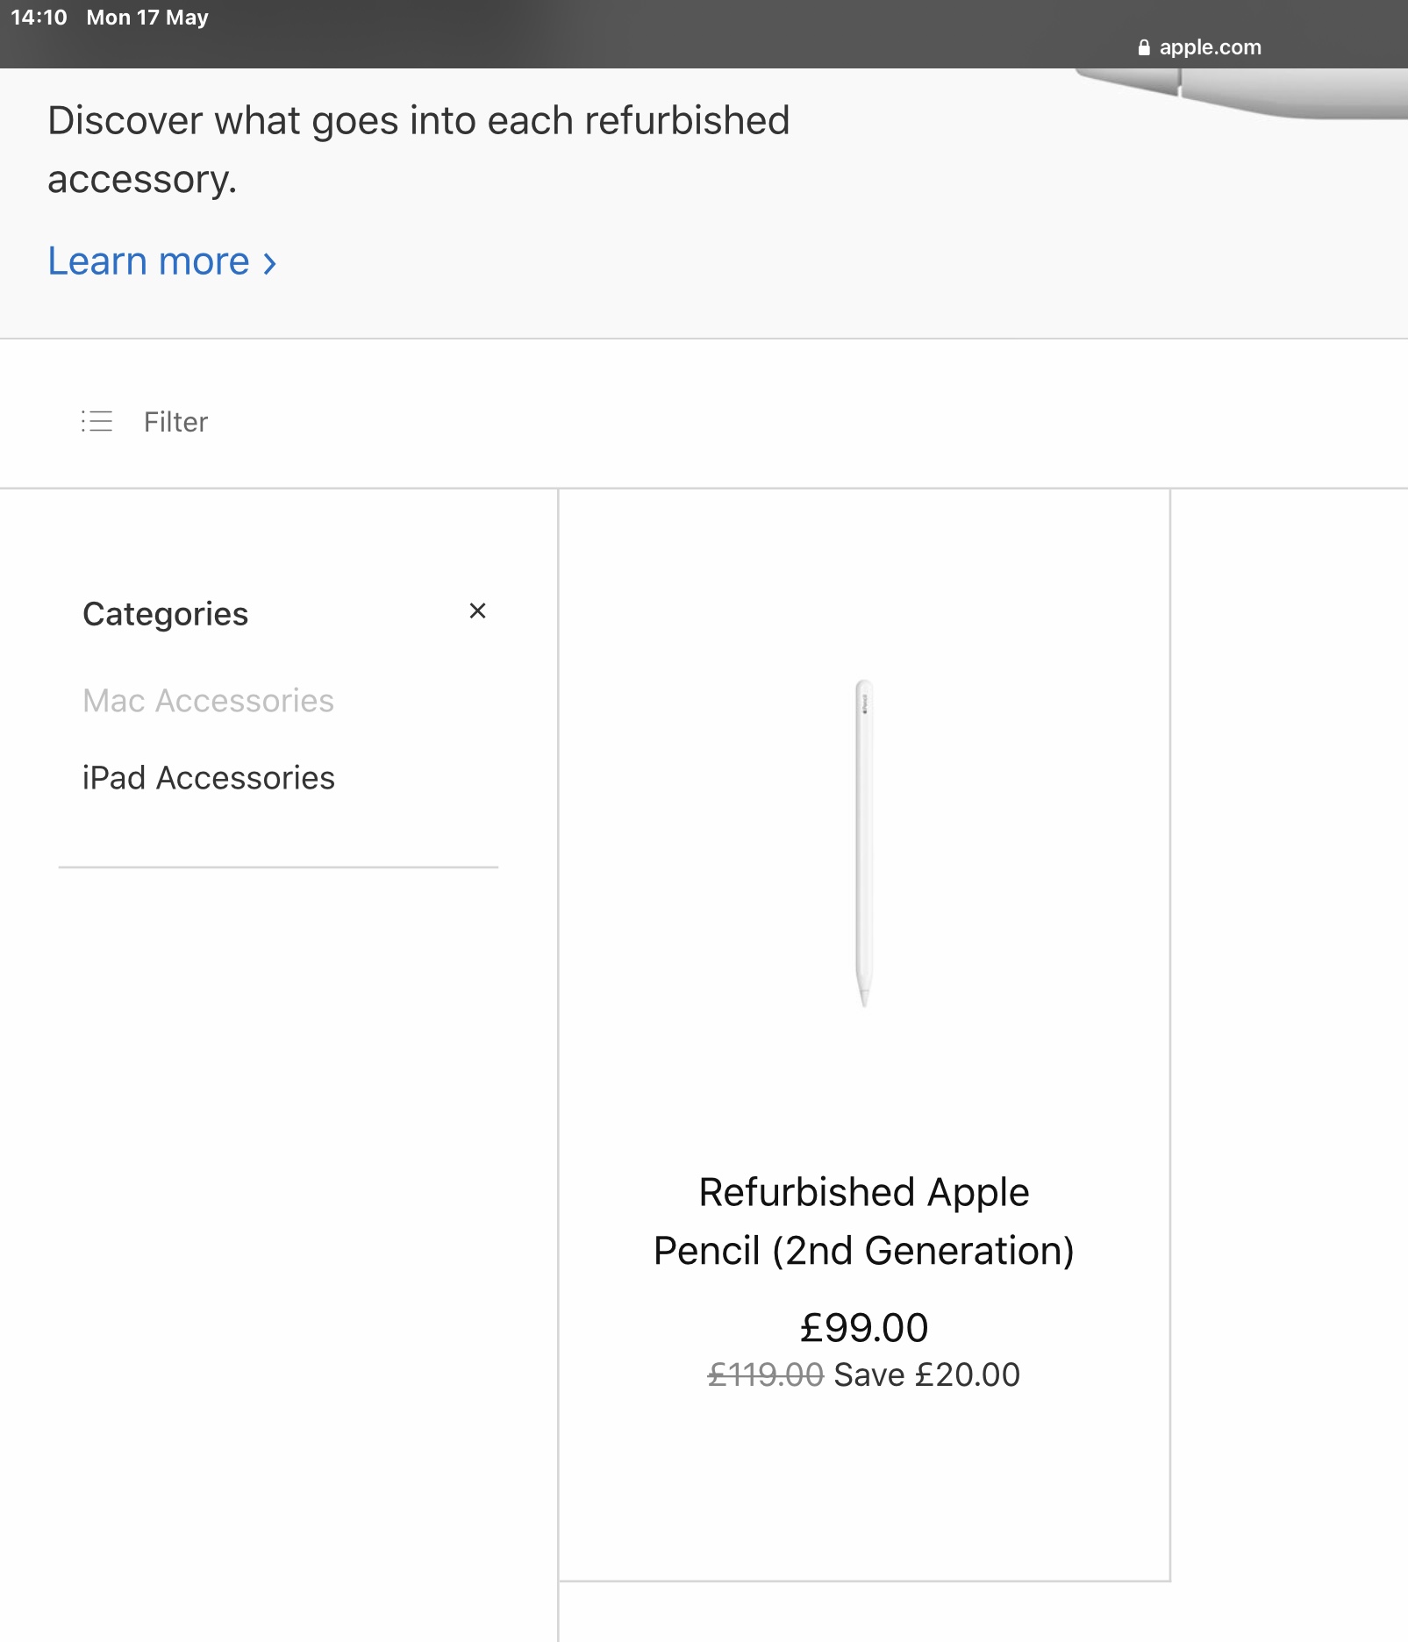Select Mac Accessories category
The image size is (1408, 1642).
(x=208, y=701)
